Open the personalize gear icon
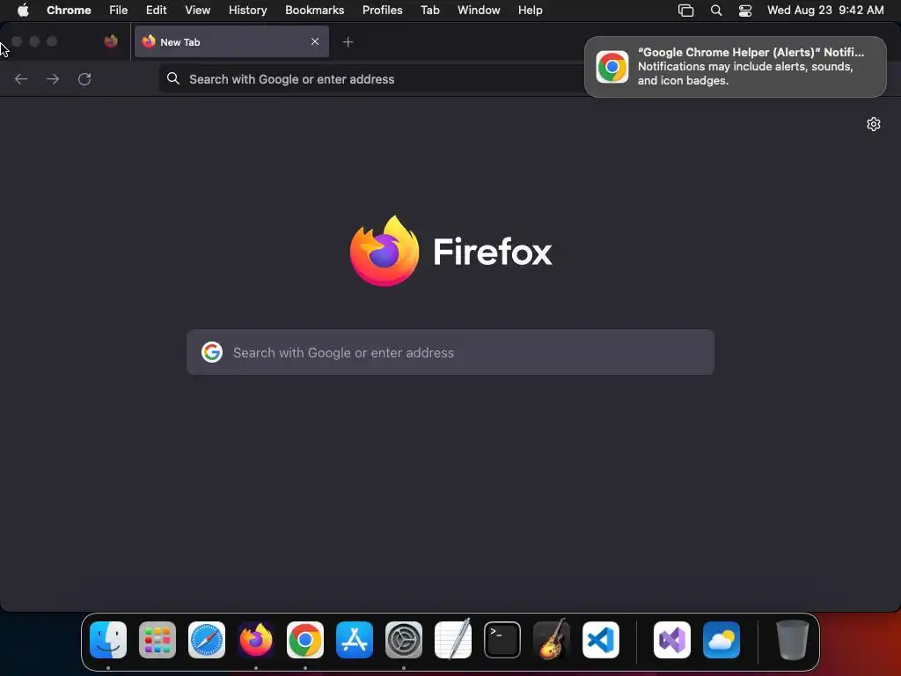Image resolution: width=901 pixels, height=676 pixels. [874, 124]
